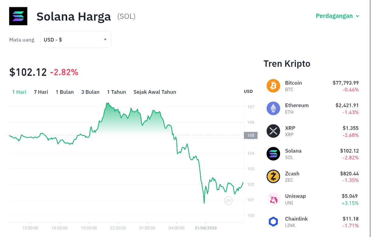Click the Zcash icon in the trending list

coord(273,177)
